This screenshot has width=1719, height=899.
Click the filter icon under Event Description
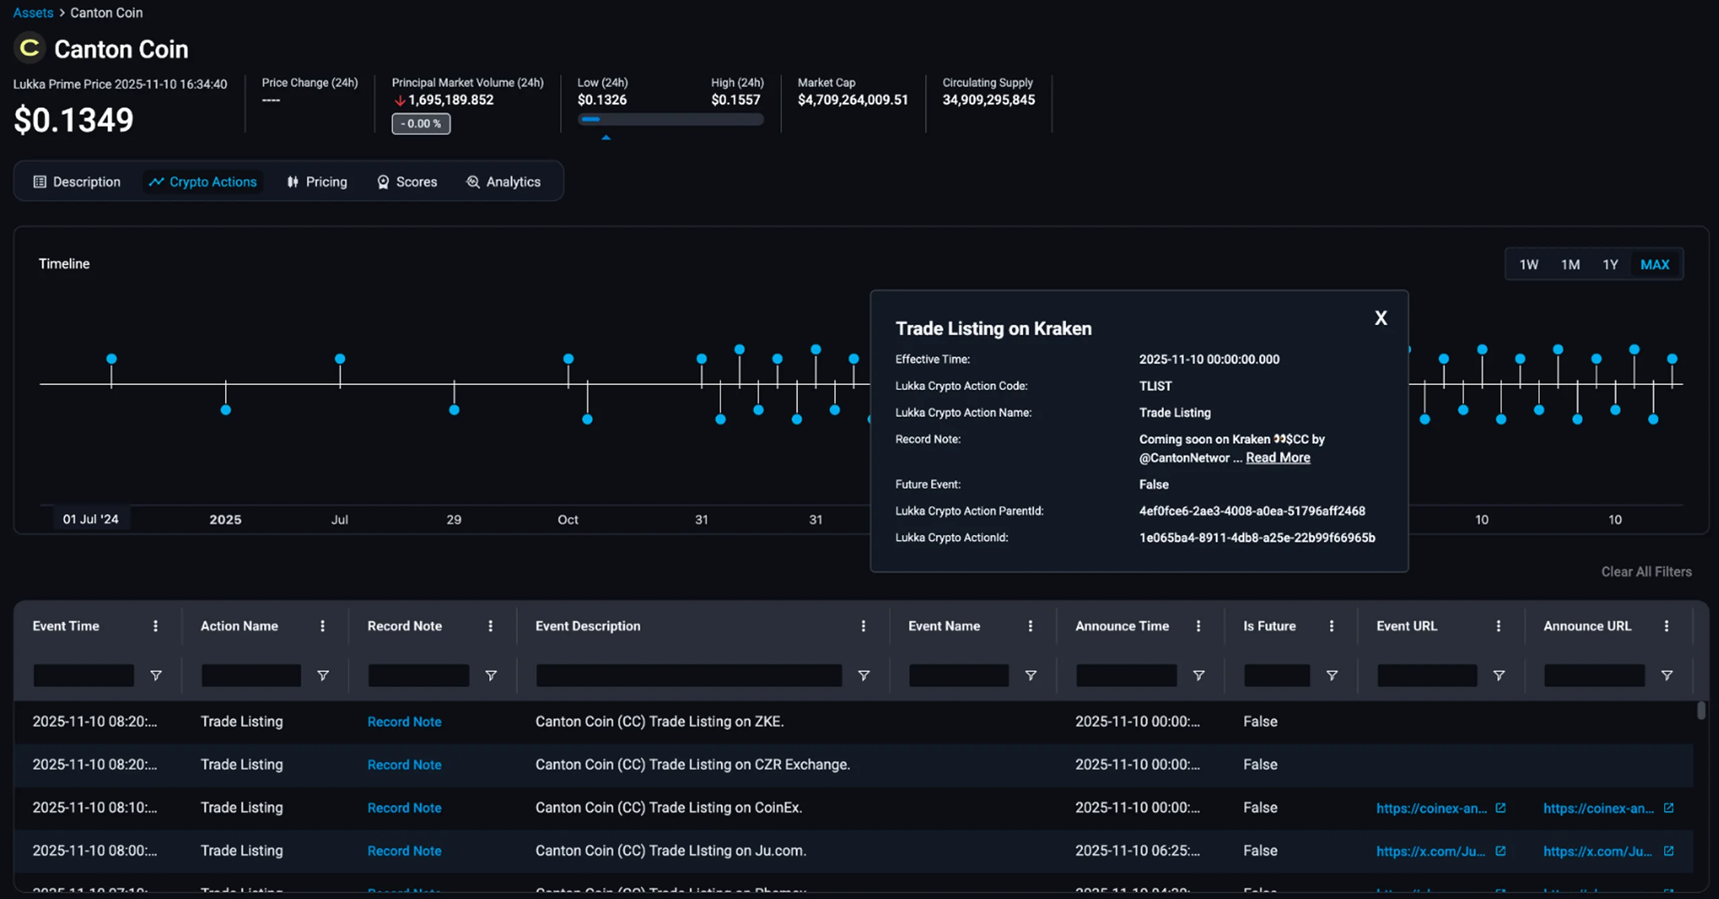[x=864, y=675]
